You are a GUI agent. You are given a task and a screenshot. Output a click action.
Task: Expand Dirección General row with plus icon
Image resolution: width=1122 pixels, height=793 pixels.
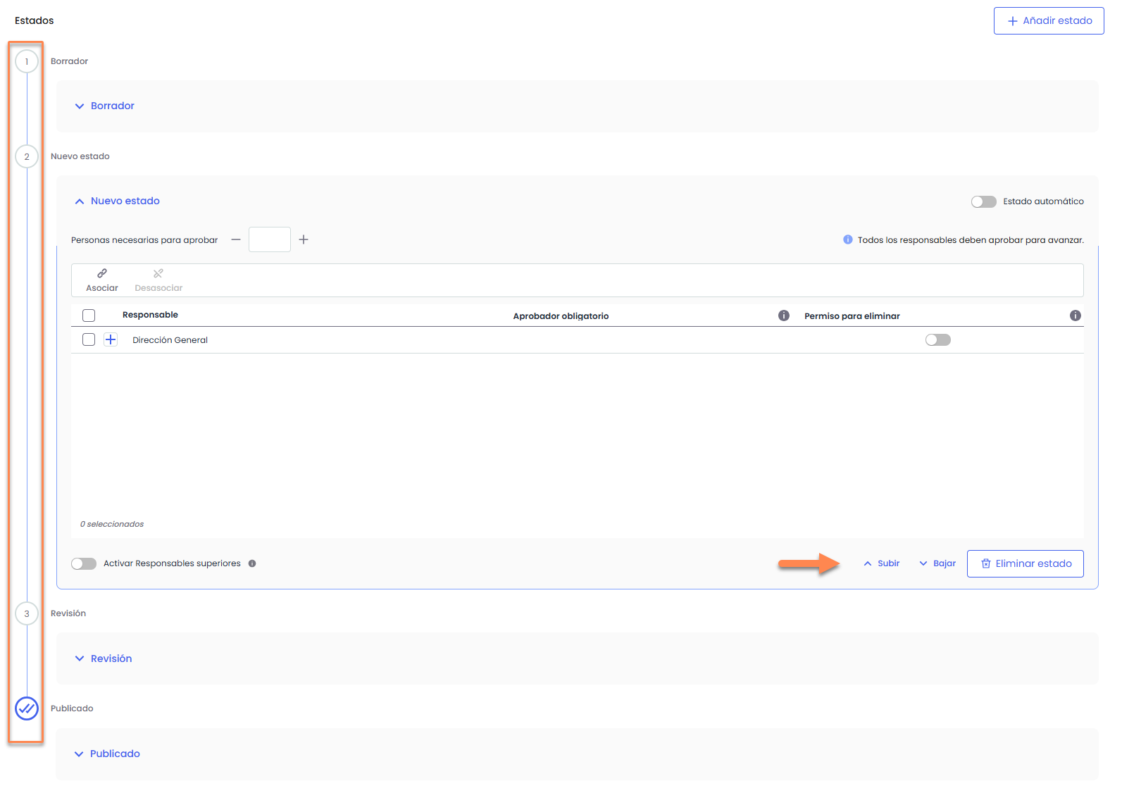111,339
